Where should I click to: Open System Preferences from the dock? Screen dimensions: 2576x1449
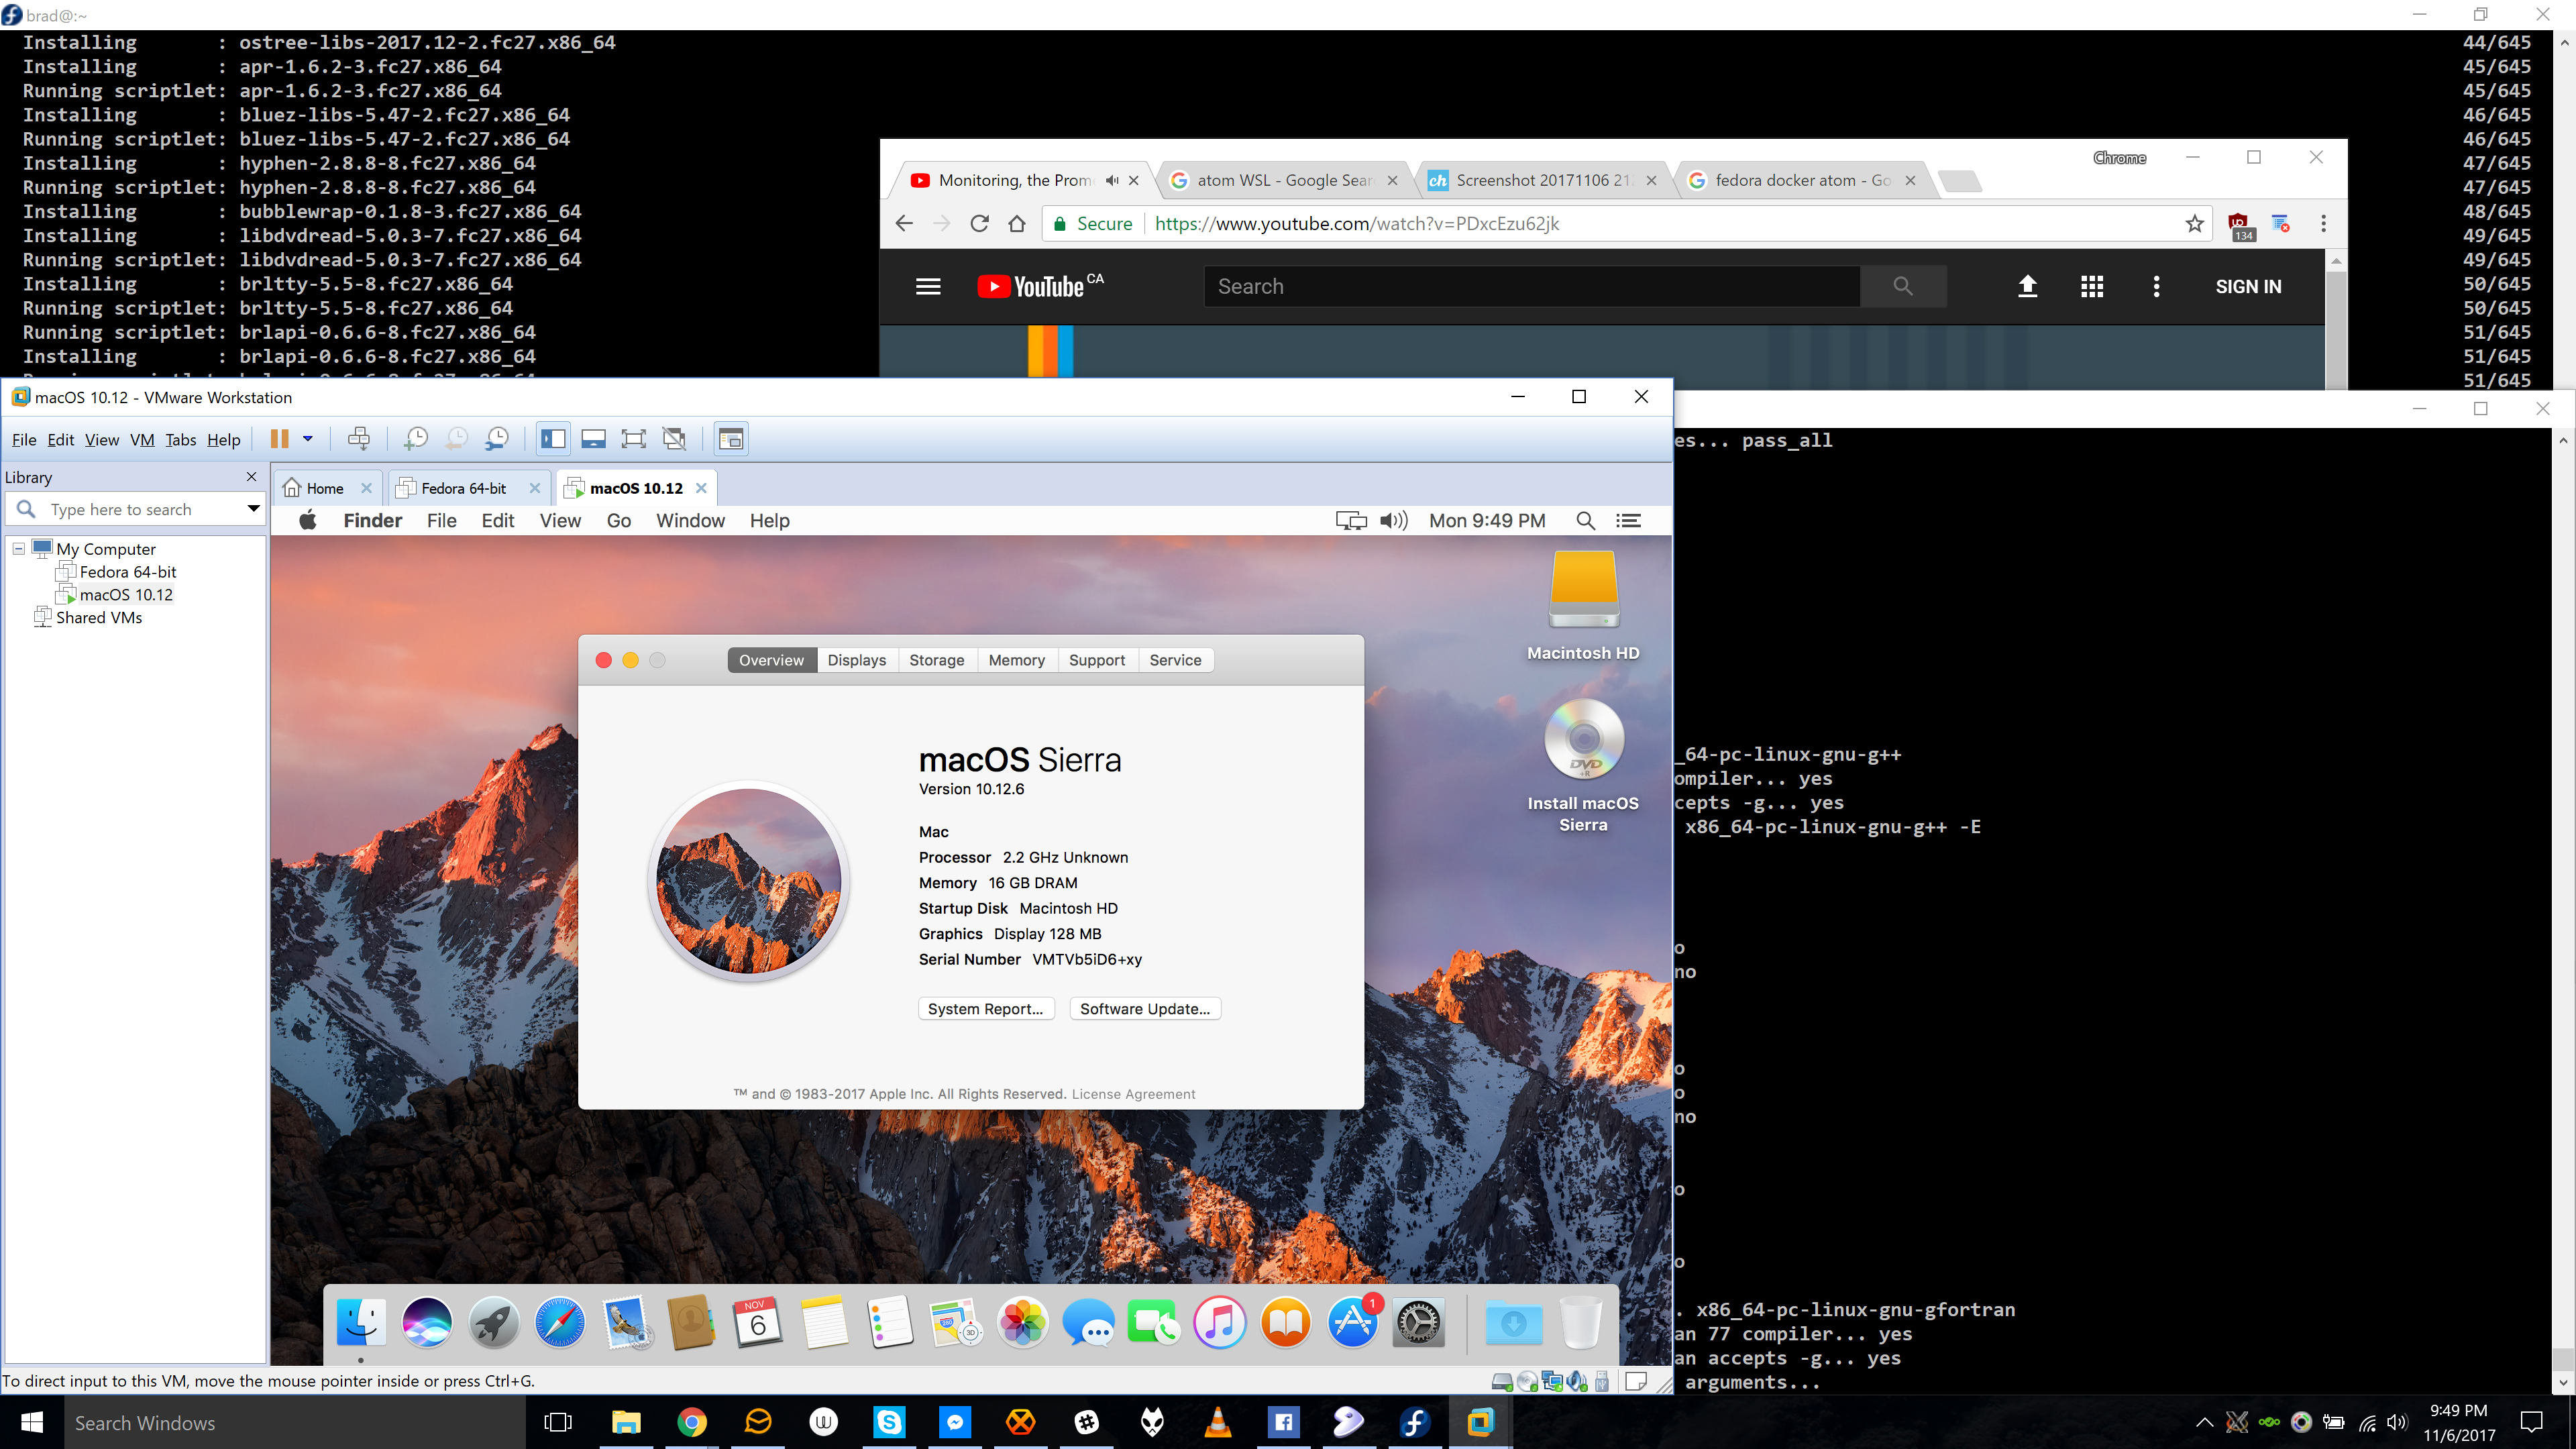[1418, 1324]
